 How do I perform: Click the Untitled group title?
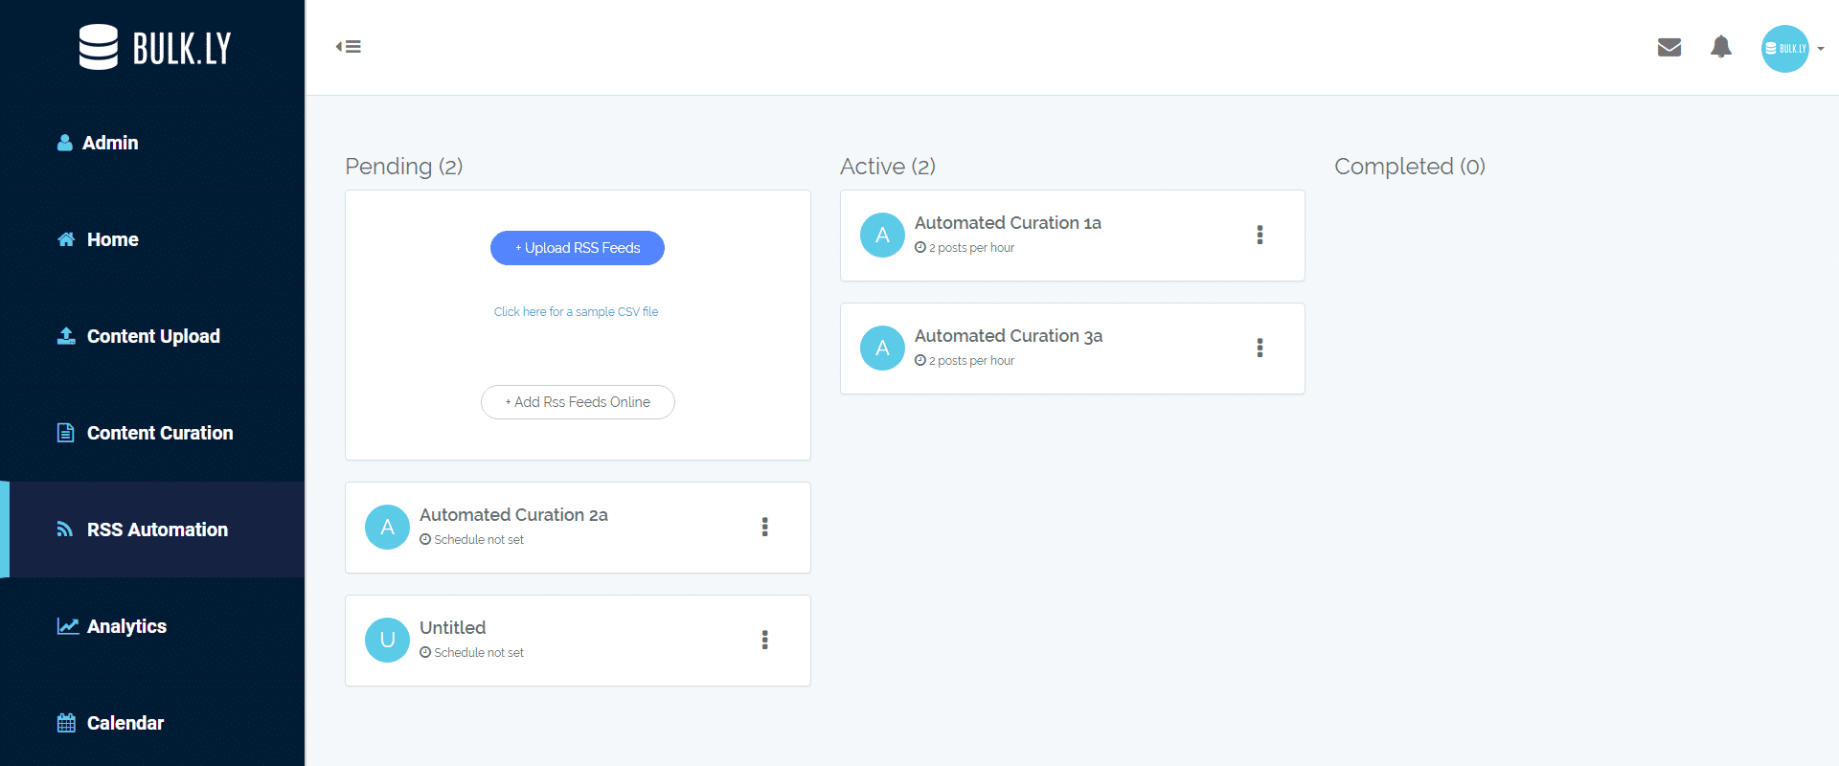452,628
